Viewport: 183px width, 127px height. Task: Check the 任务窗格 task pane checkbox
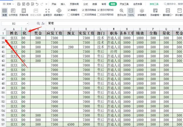[69, 15]
